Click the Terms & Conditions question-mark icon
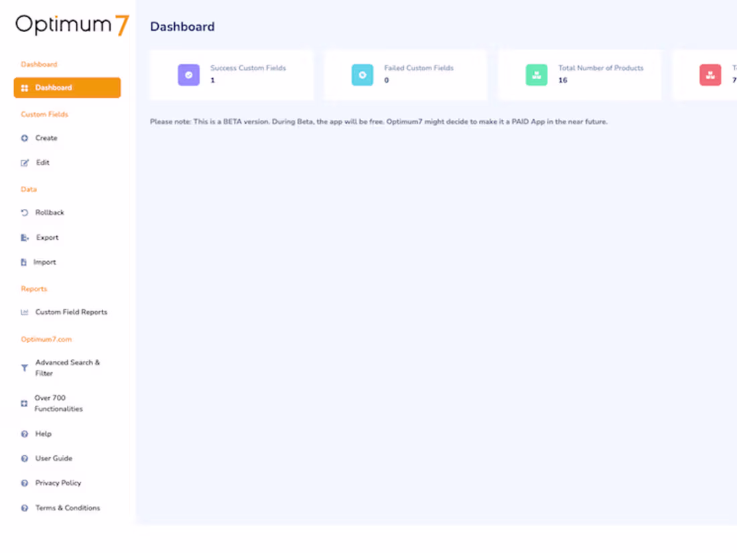Screen dimensions: 737x553 tap(24, 508)
